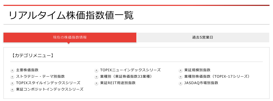Go to 東証REIT用途別指数 category
This screenshot has width=273, height=101.
tap(118, 83)
